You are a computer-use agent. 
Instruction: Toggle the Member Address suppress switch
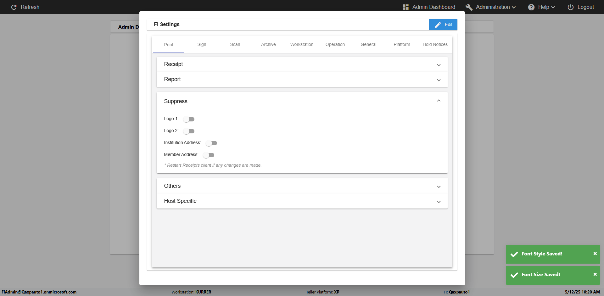[209, 155]
